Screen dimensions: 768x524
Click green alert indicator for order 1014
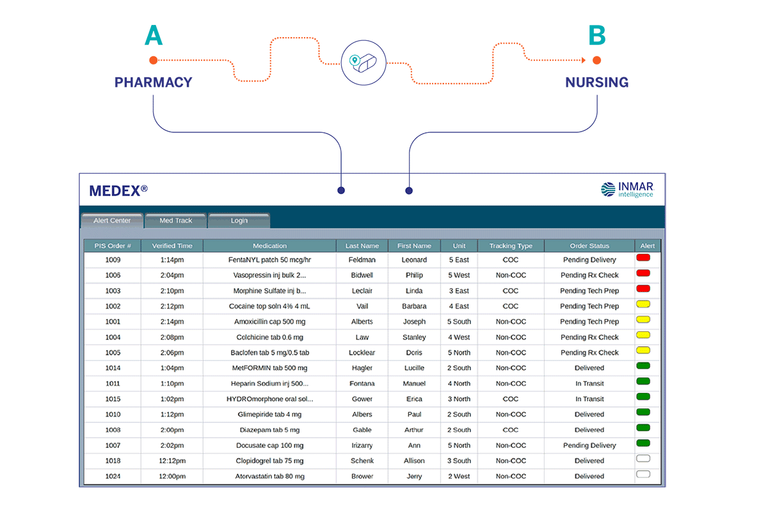643,366
